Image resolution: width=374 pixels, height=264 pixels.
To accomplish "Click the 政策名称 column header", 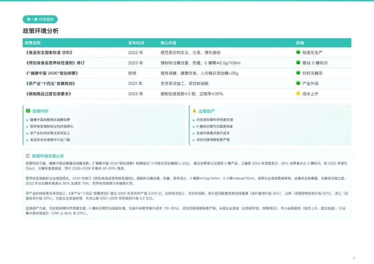I will coord(33,43).
